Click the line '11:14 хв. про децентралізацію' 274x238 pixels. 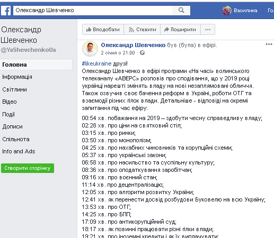pos(123,185)
